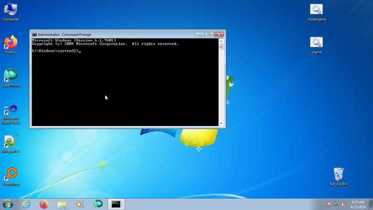Screen dimensions: 373x210
Task: Open the Computer desktop icon
Action: [x=11, y=12]
